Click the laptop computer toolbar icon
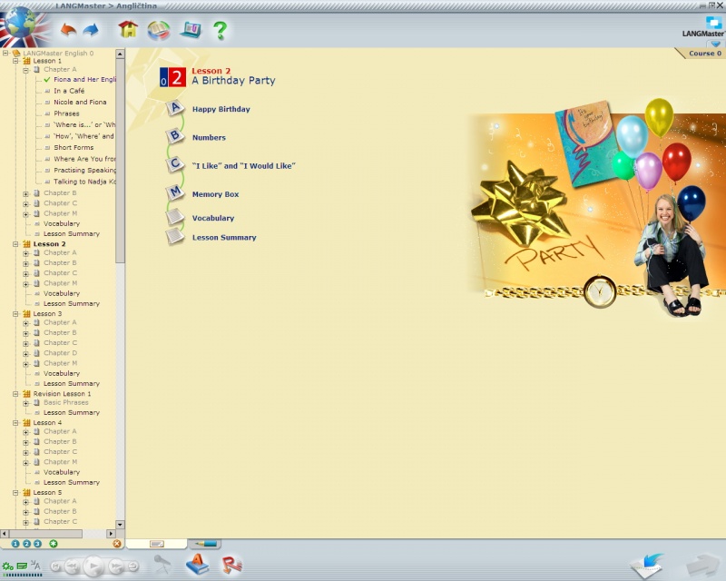The height and width of the screenshot is (581, 726). [x=191, y=30]
